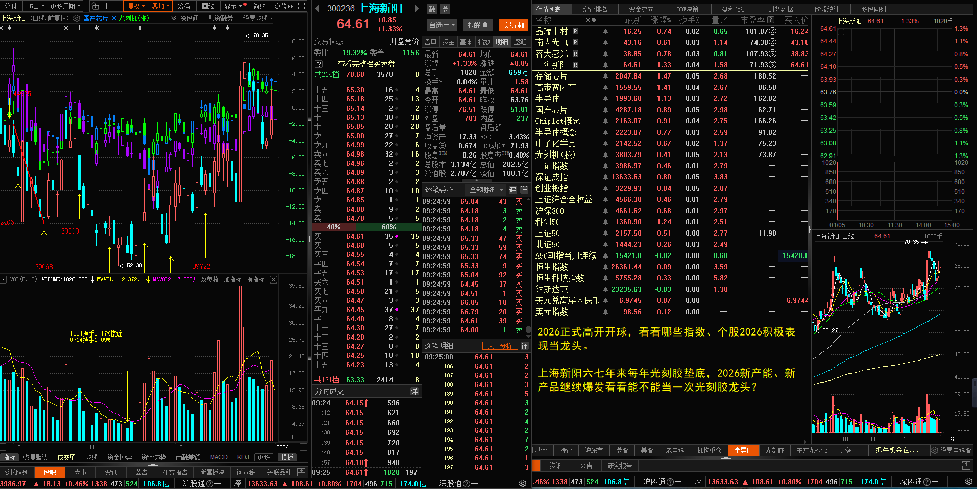Expand the double-chevron next to 深股通
The width and height of the screenshot is (977, 489).
[174, 18]
